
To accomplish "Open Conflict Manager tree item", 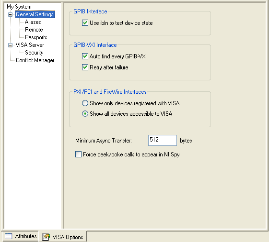I will 35,60.
